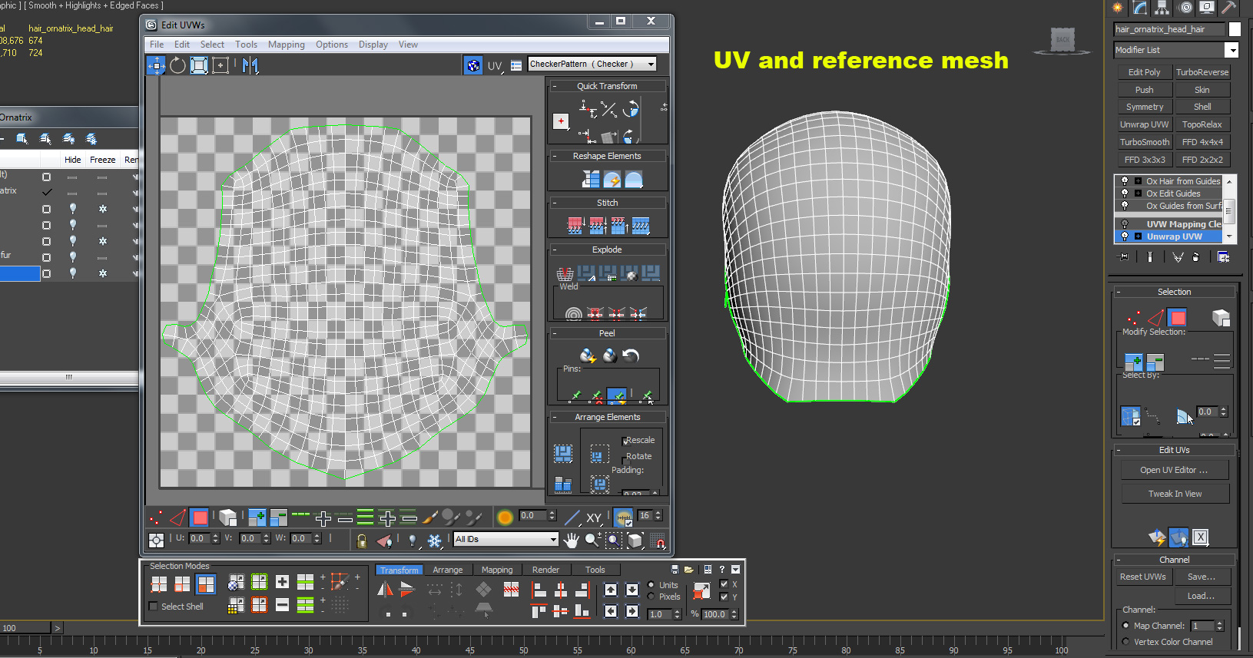
Task: Click the Open UV Editor button
Action: [1174, 470]
